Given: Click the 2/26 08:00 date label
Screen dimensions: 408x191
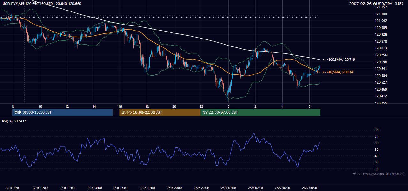Looking at the screenshot, I should coord(13,188).
